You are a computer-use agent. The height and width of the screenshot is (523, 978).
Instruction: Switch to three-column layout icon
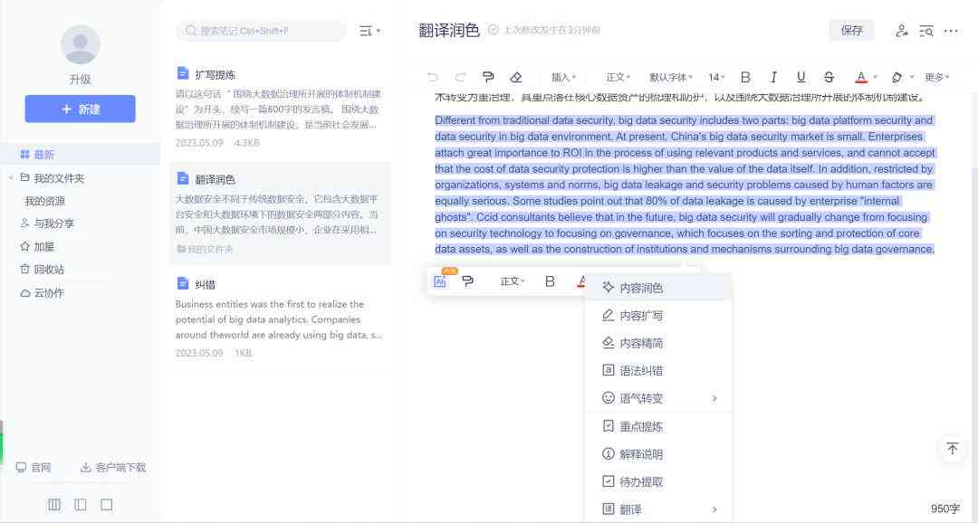(x=54, y=504)
